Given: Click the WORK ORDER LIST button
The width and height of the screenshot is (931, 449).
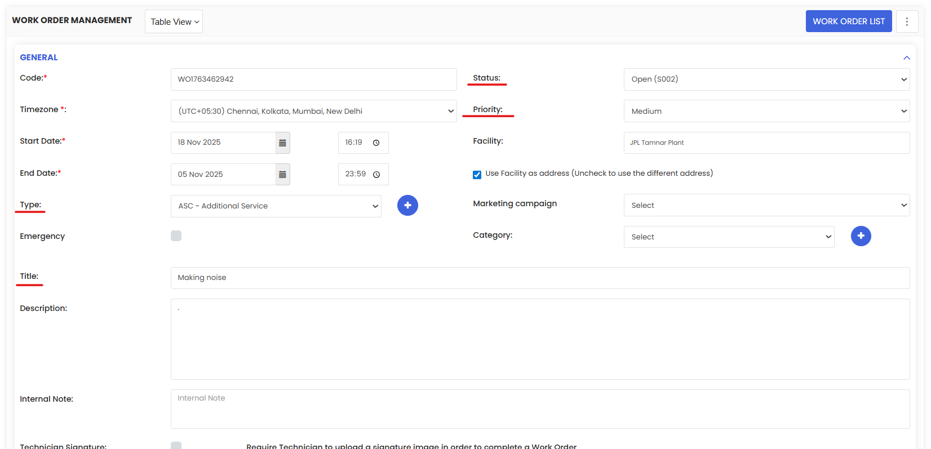Looking at the screenshot, I should coord(849,21).
